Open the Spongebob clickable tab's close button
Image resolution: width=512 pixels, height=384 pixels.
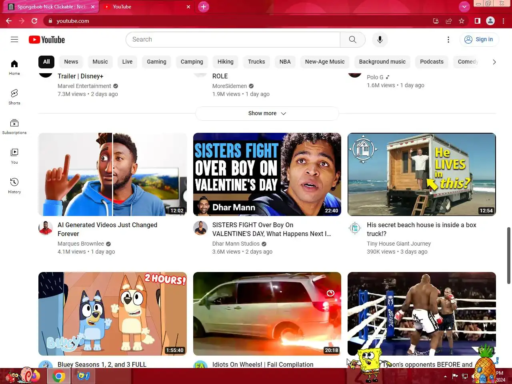[93, 7]
